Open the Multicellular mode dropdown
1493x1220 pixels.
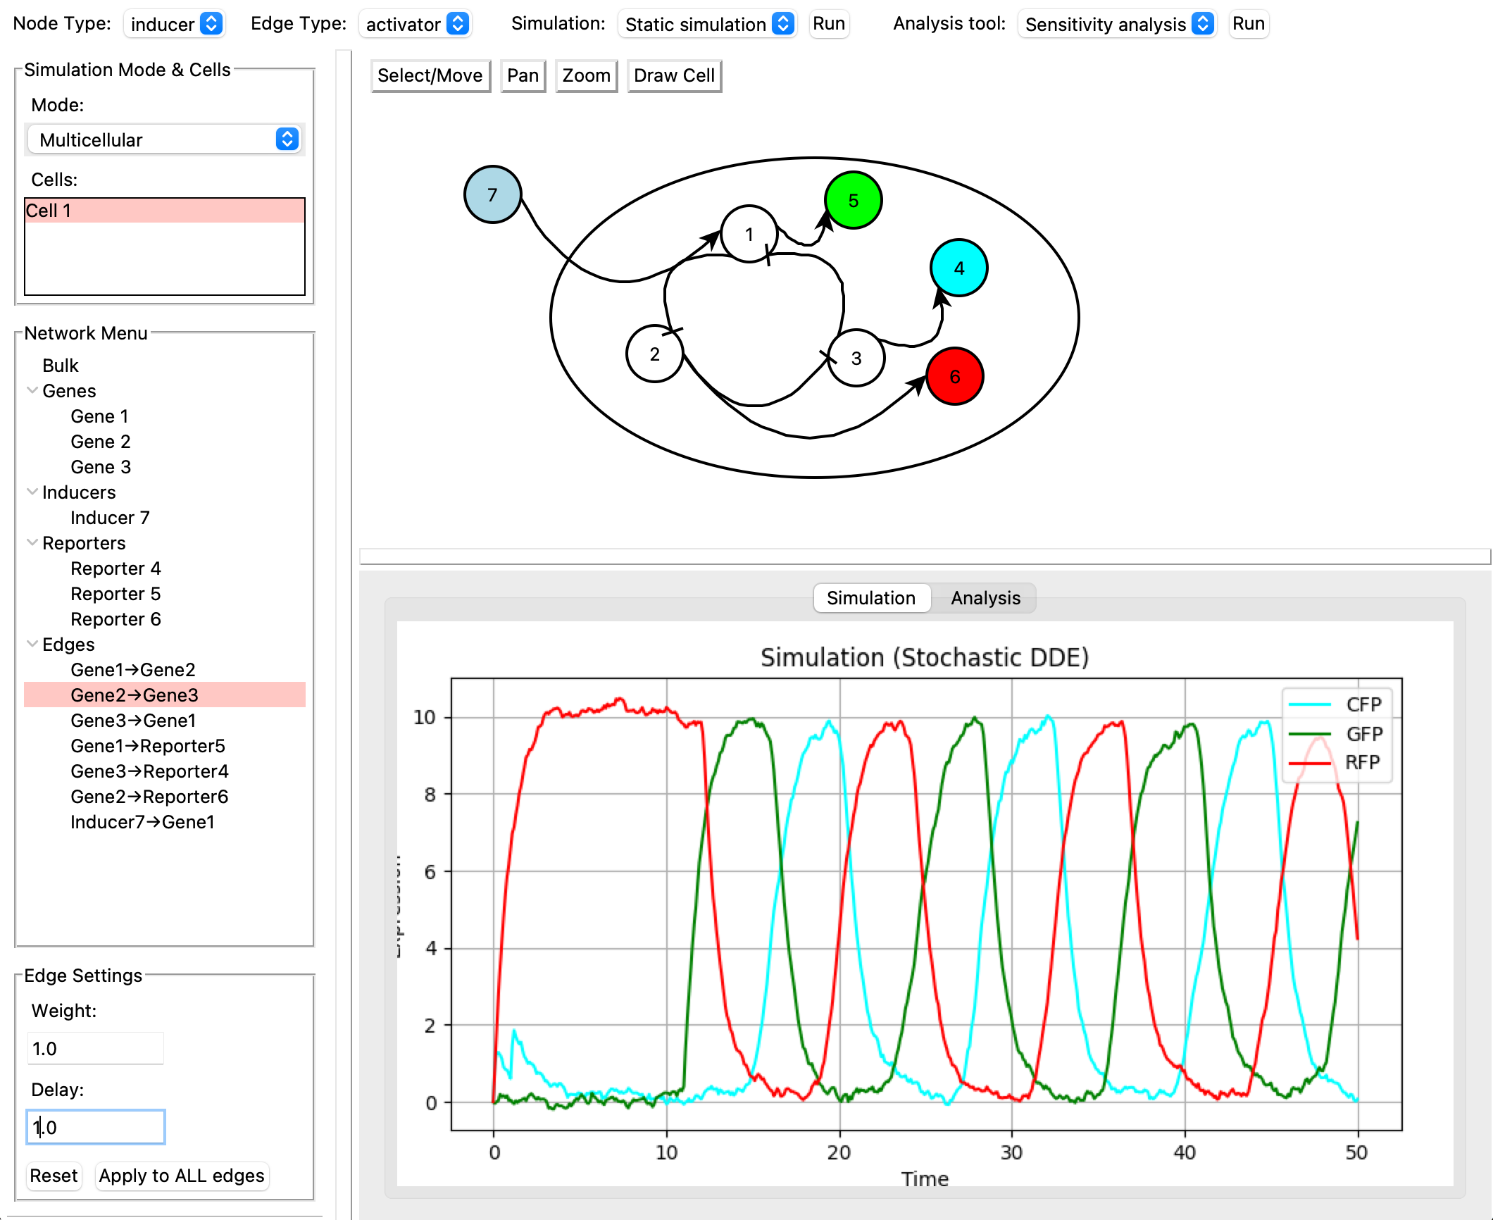click(x=165, y=139)
